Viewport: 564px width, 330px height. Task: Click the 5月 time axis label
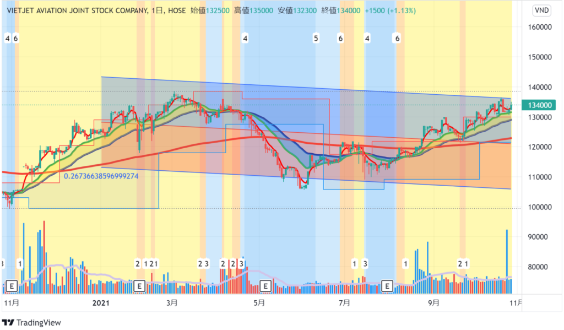click(x=259, y=303)
